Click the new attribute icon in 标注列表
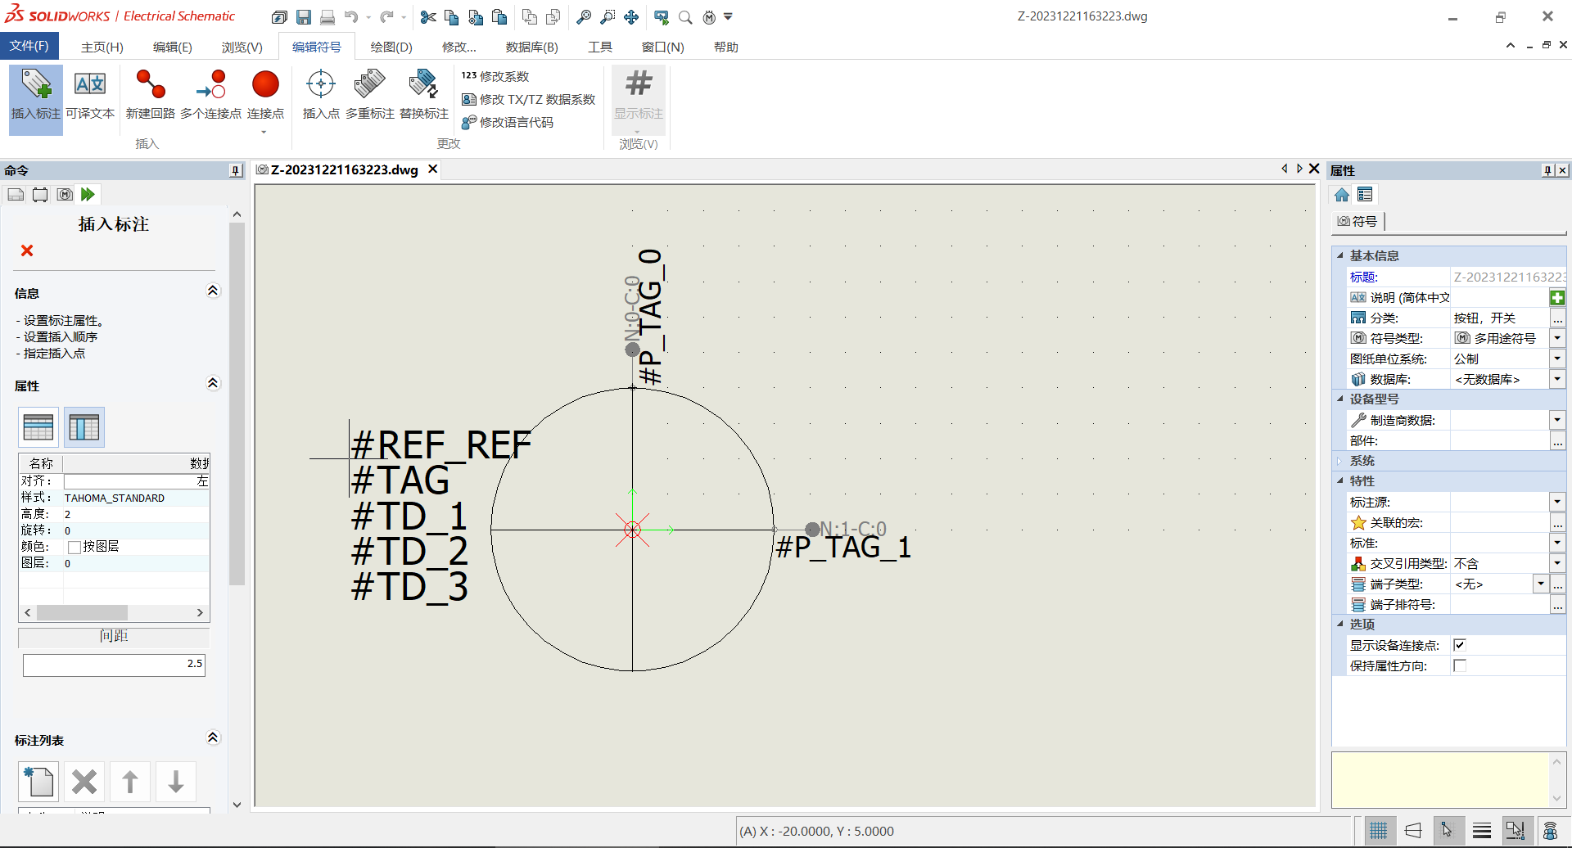Screen dimensions: 1572x848 (38, 782)
